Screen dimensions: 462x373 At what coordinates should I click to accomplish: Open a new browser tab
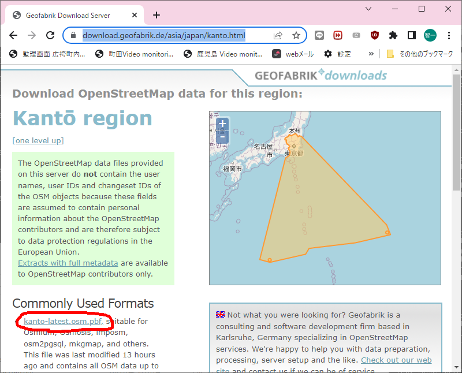coord(157,15)
